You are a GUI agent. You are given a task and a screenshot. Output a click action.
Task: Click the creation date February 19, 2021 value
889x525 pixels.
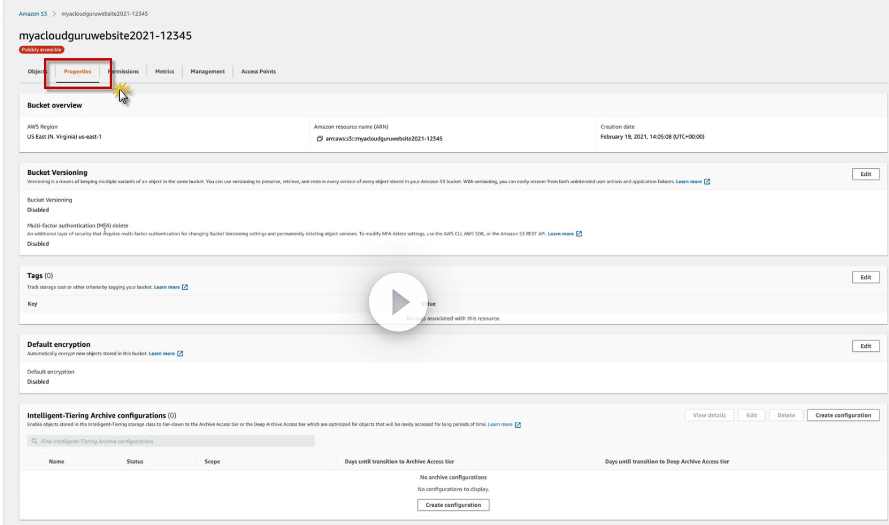point(652,137)
